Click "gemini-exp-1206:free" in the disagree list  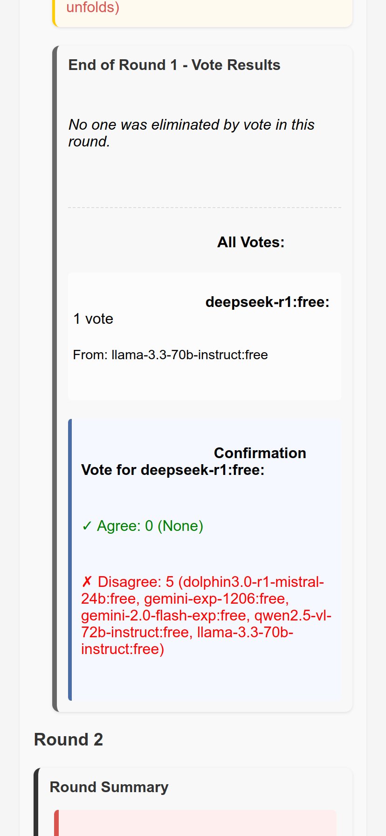tap(216, 599)
